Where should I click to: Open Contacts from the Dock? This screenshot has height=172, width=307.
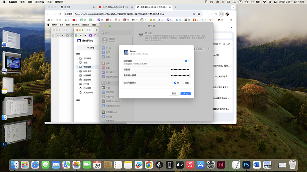(107, 165)
